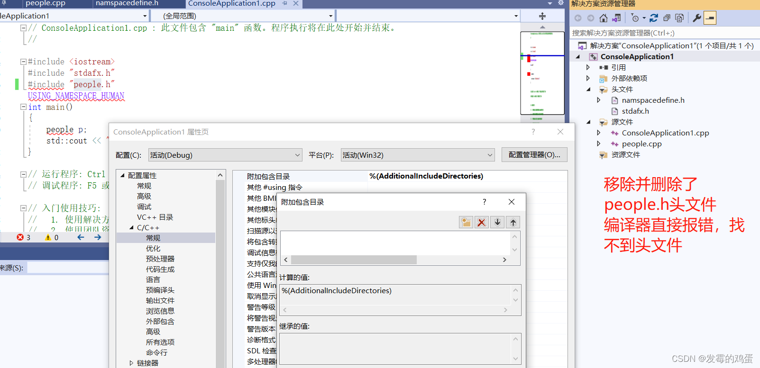
Task: Click the Solution Explorer search box
Action: point(664,33)
